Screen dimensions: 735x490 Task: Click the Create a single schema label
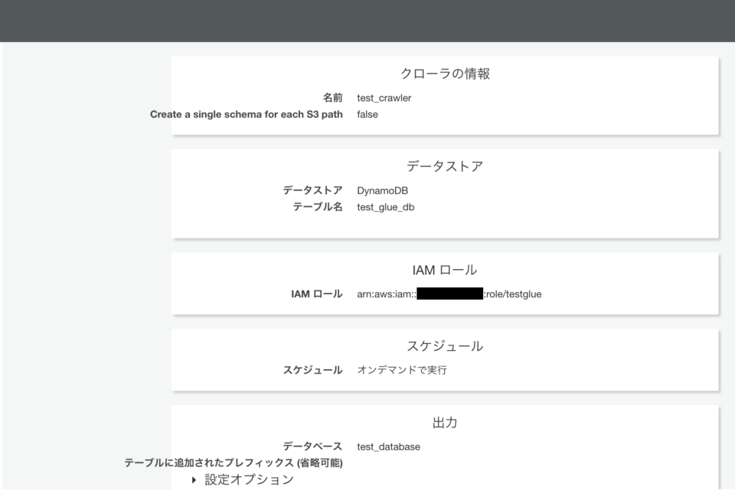click(x=245, y=114)
